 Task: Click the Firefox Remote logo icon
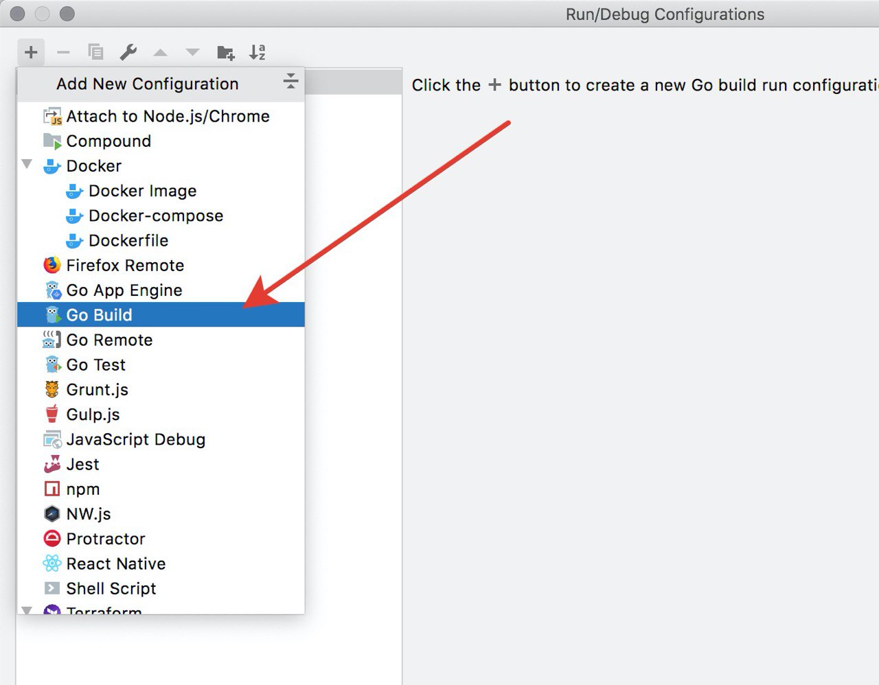click(52, 265)
